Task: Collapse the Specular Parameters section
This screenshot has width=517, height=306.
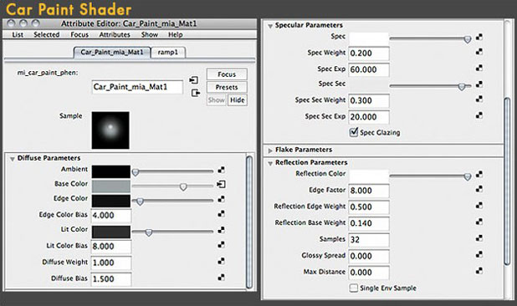Action: pyautogui.click(x=270, y=26)
